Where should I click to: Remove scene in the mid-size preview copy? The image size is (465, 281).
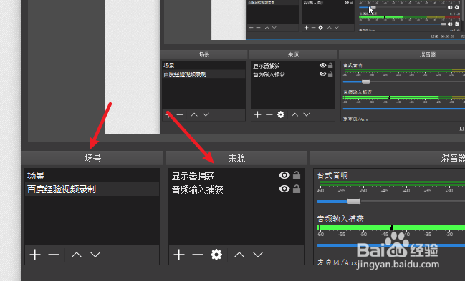point(180,114)
